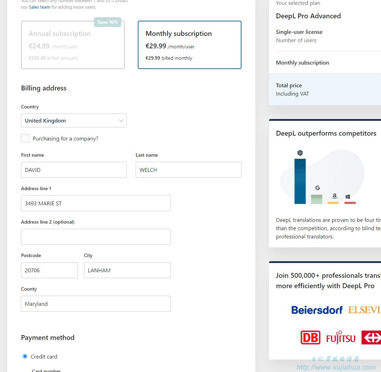Click the Beiersdorf logo

[317, 310]
